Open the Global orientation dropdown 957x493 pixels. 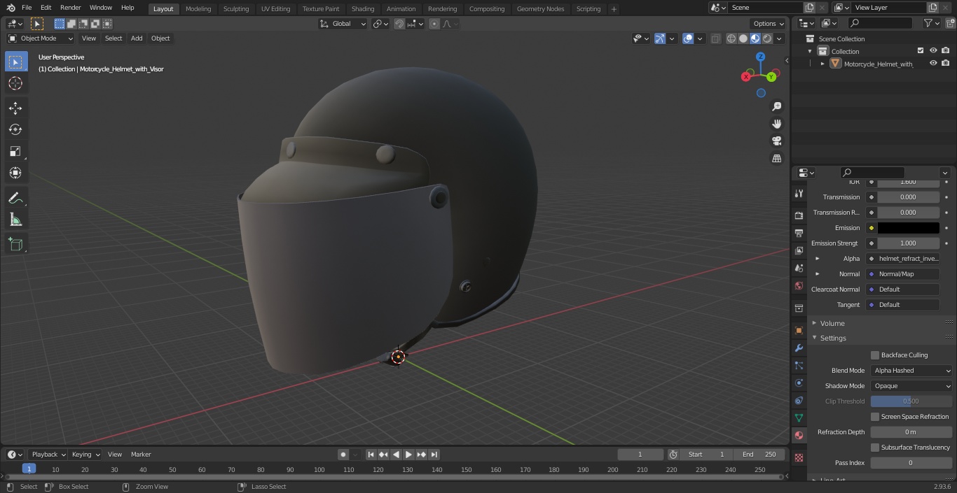[343, 24]
